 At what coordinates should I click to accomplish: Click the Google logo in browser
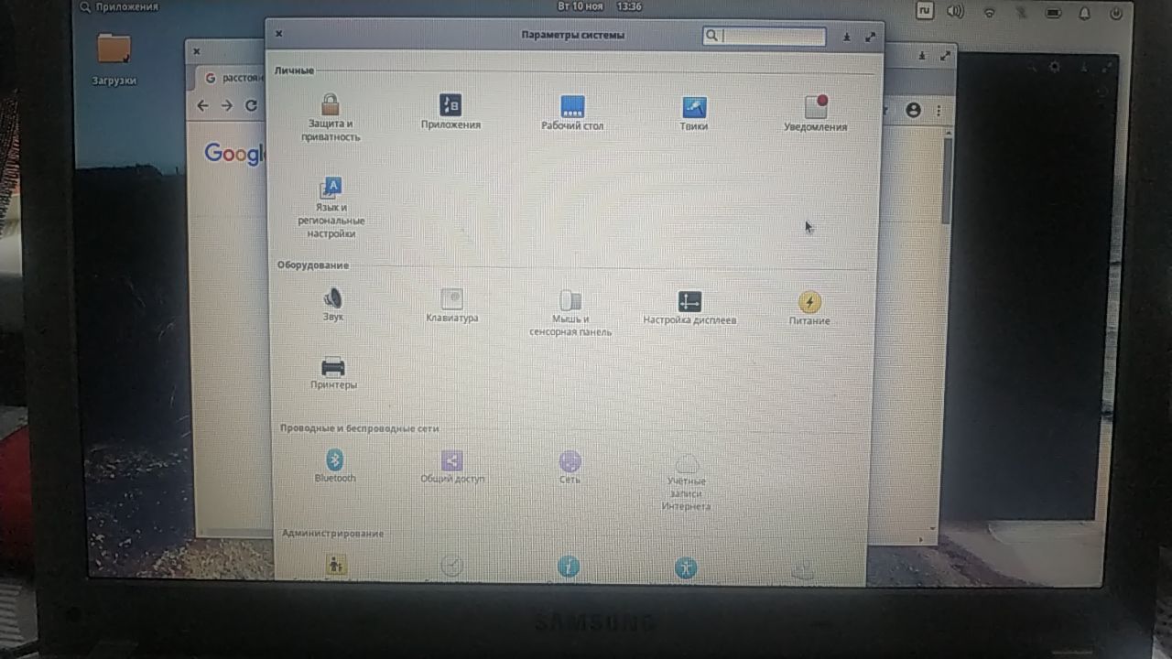click(234, 154)
